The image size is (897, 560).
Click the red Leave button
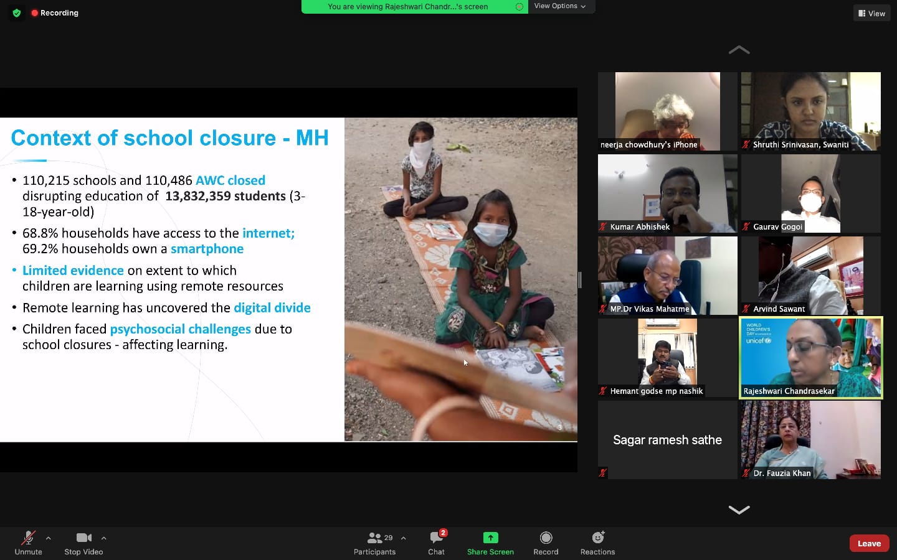coord(869,543)
